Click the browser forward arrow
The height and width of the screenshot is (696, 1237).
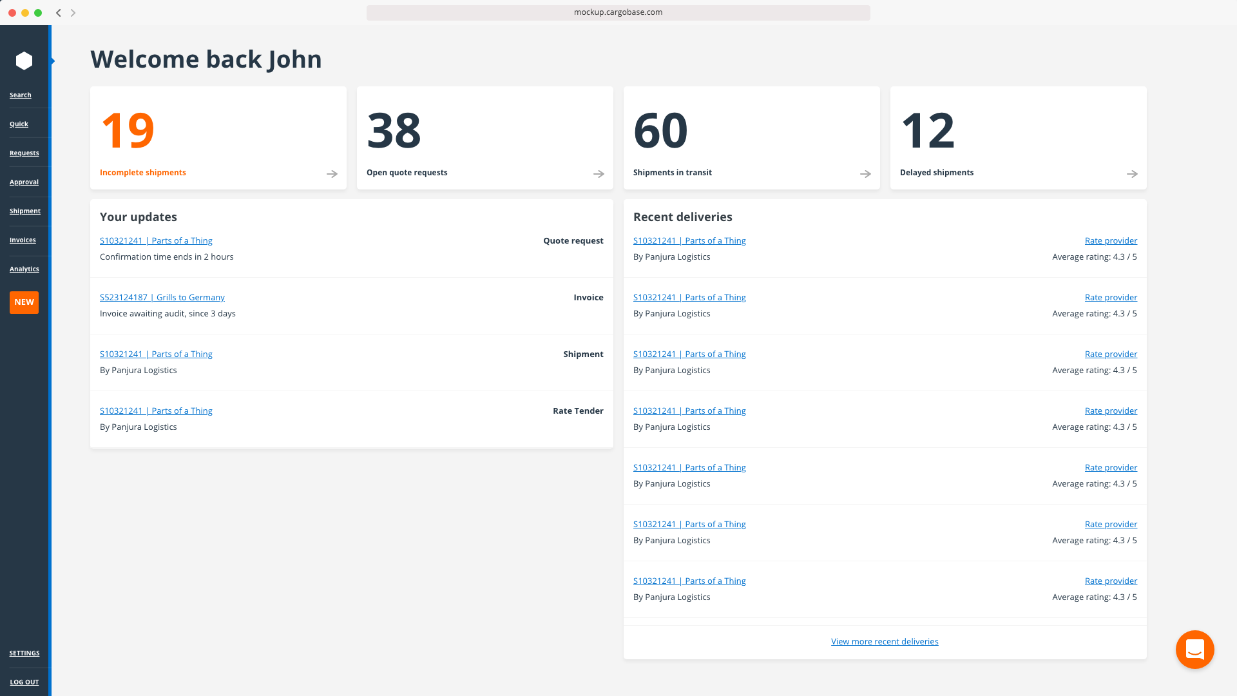[x=73, y=12]
